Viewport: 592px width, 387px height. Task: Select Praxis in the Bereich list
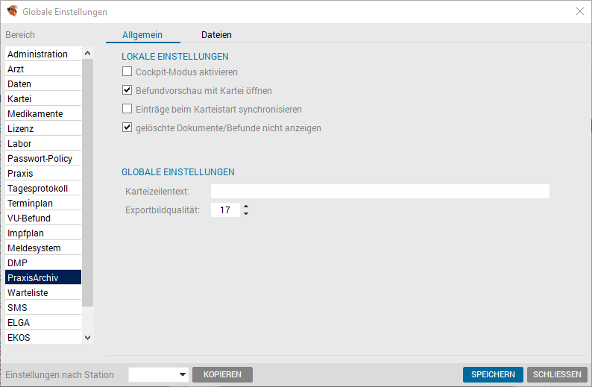pos(43,173)
